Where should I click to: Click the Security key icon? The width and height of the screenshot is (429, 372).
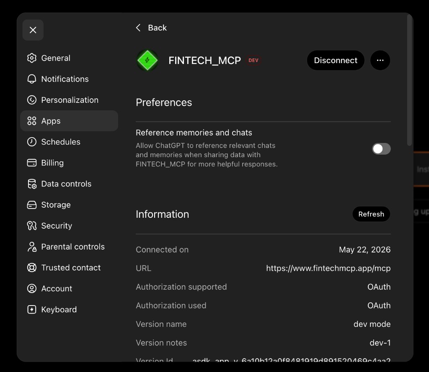click(x=32, y=226)
